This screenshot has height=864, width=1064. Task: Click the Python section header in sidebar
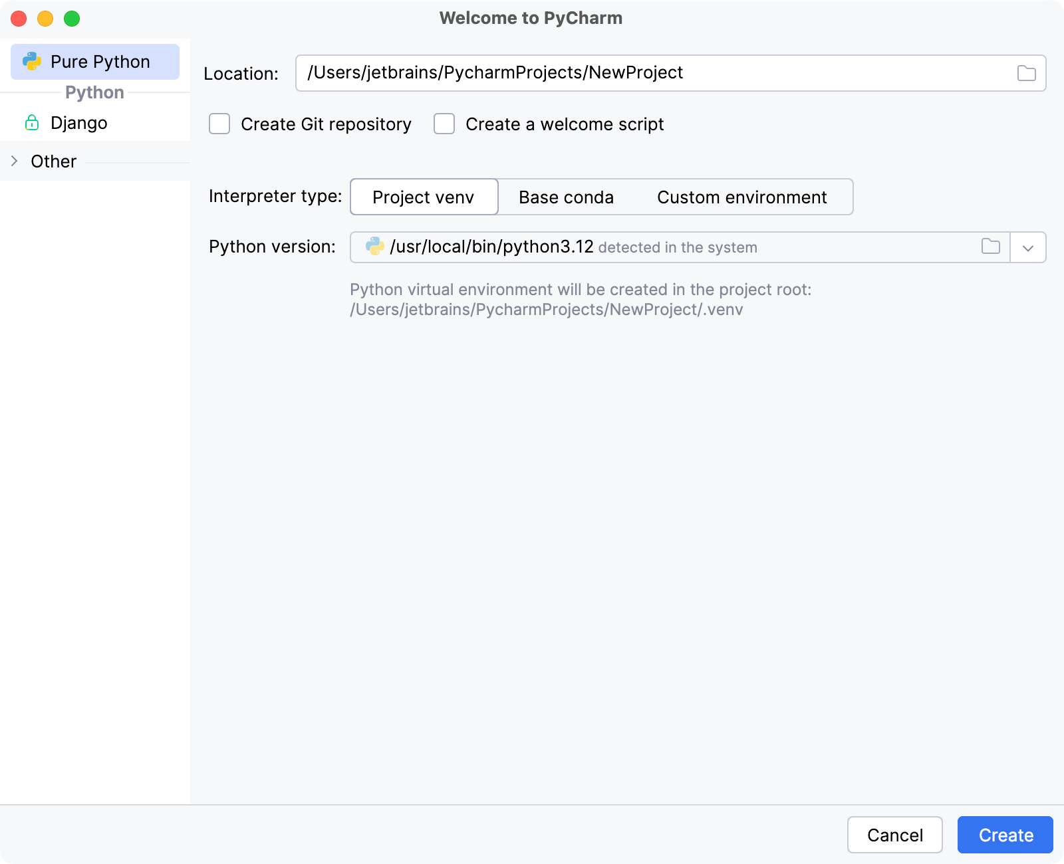click(94, 92)
